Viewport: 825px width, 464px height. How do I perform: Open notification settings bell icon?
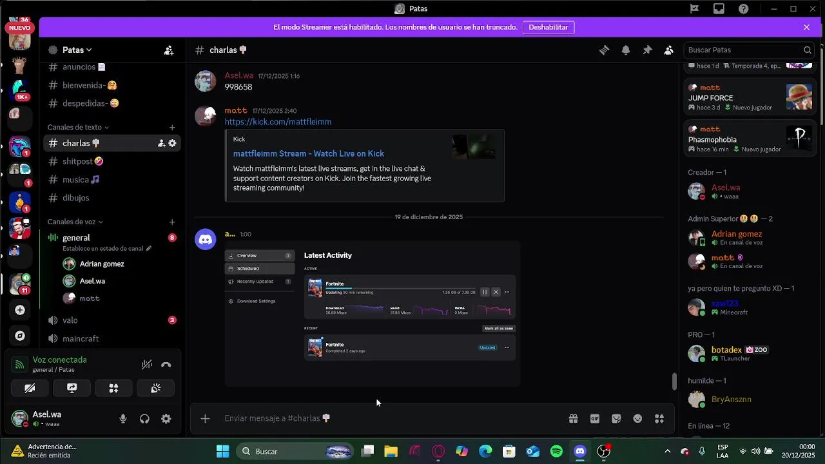626,50
